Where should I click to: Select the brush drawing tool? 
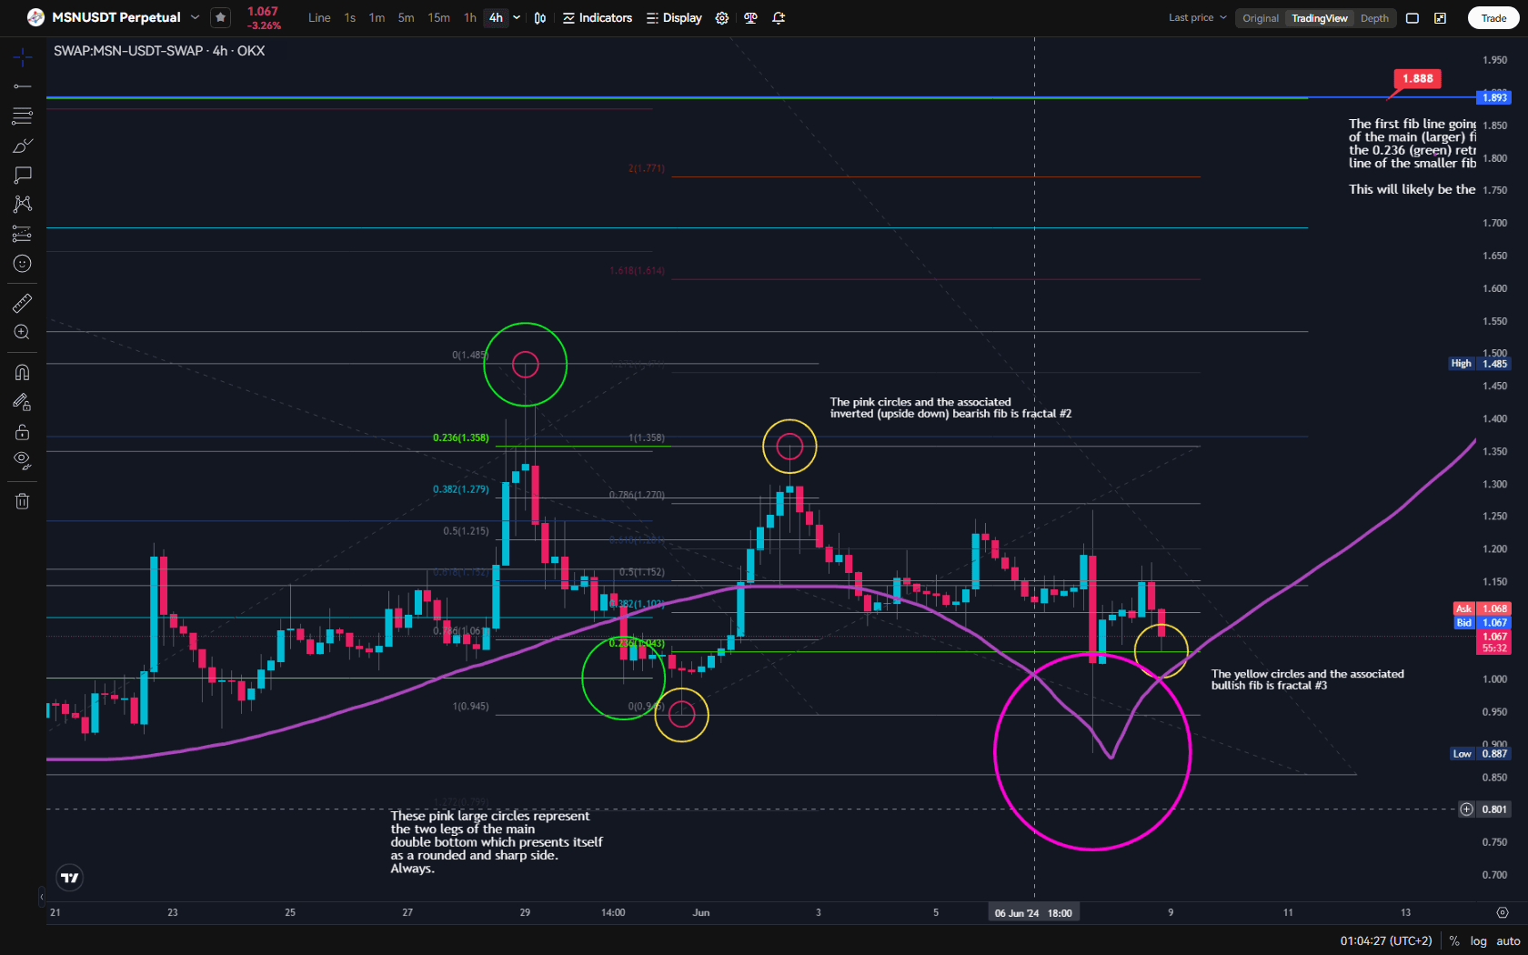pyautogui.click(x=23, y=146)
